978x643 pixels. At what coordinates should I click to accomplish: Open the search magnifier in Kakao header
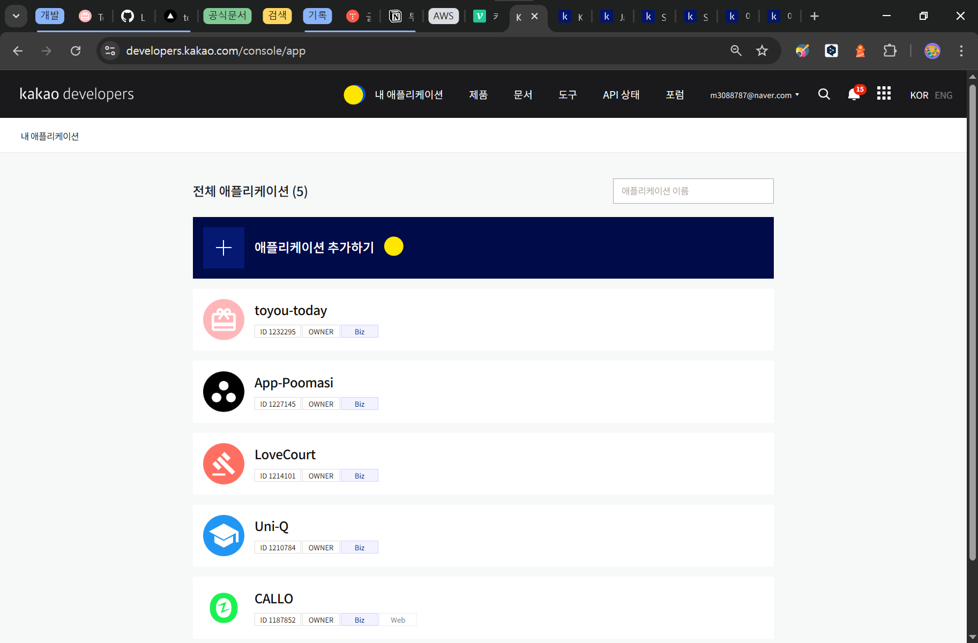tap(824, 94)
